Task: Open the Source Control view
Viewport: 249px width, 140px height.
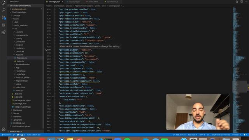Action: [x=4, y=17]
